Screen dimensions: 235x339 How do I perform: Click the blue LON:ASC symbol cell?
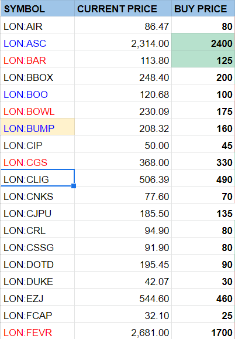tap(37, 42)
